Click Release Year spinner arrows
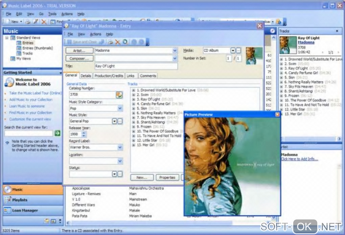This screenshot has height=235, width=345. coord(84,134)
